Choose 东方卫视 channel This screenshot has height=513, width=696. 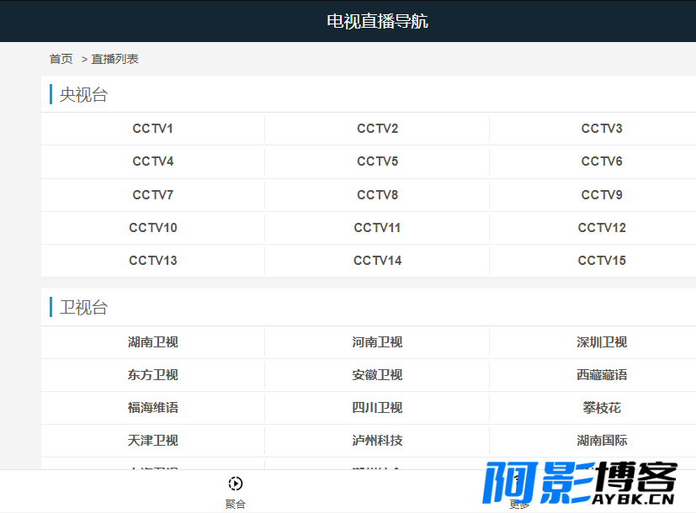point(152,375)
